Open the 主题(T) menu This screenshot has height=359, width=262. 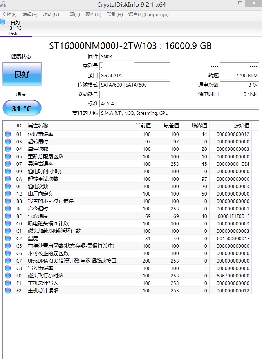pos(72,15)
